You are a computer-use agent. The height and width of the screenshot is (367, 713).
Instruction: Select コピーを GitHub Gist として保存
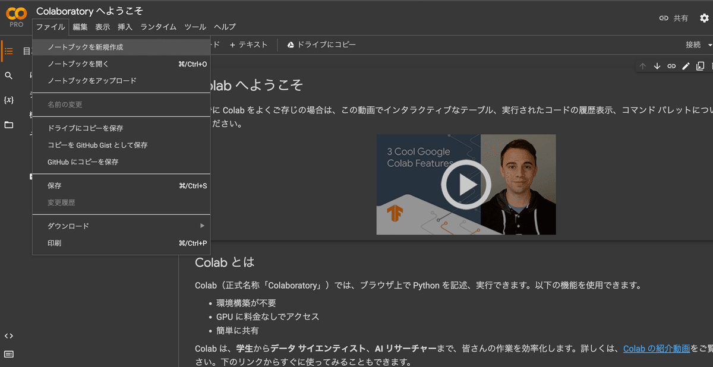[x=121, y=145]
